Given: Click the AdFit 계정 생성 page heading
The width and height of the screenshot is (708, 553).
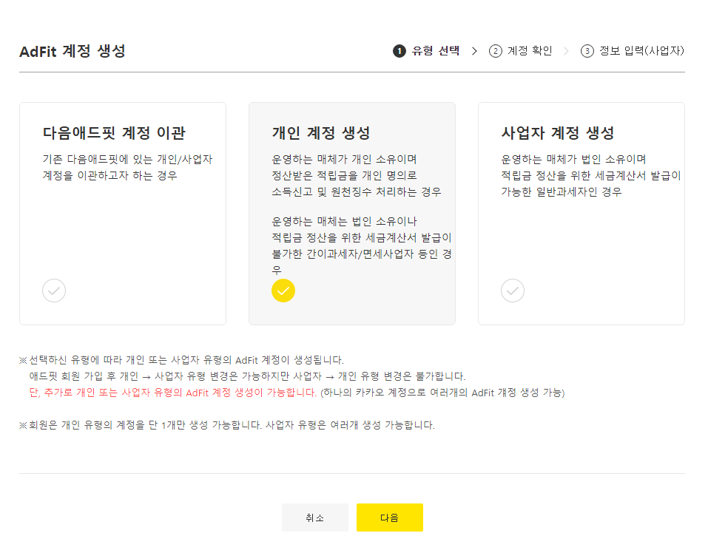Looking at the screenshot, I should (x=73, y=51).
